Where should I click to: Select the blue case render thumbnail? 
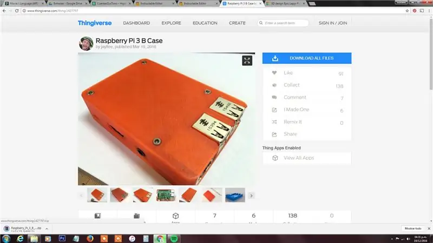pos(235,195)
